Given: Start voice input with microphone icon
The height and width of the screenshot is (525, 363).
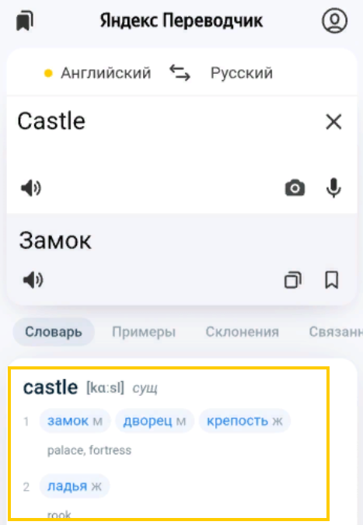Looking at the screenshot, I should pyautogui.click(x=333, y=188).
